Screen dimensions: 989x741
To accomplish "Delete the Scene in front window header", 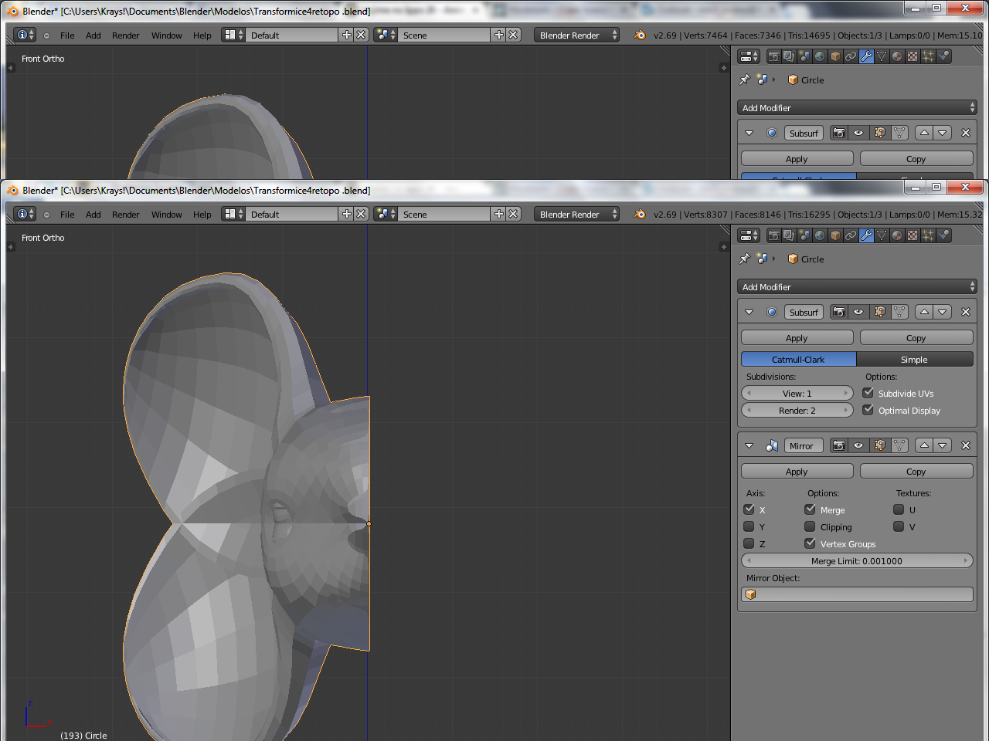I will pos(513,214).
